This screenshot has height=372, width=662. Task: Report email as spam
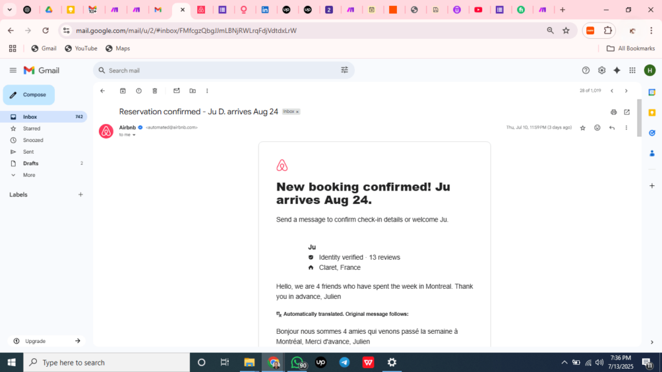(139, 90)
